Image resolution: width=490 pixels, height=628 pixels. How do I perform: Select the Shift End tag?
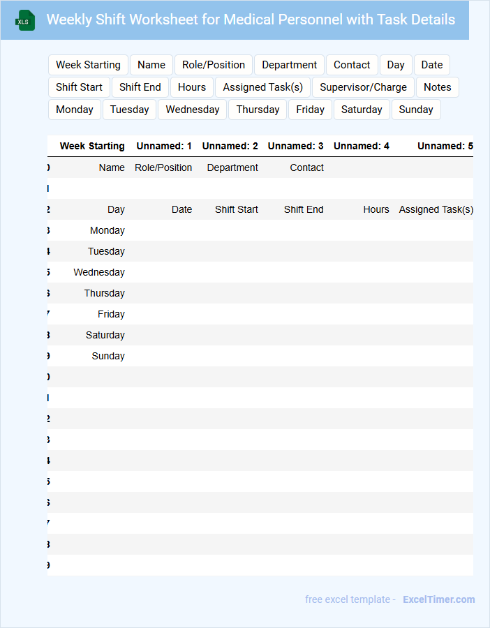140,87
